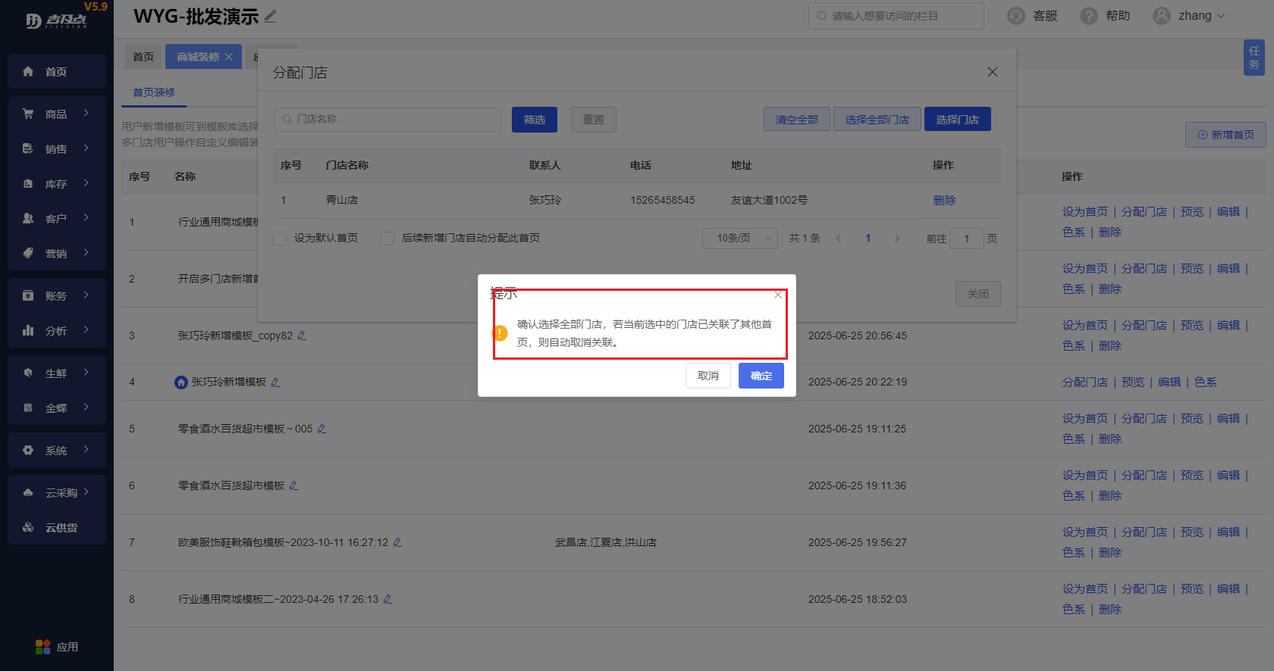Click the rename icon next to 张巧玲新增模板_copy82

pyautogui.click(x=302, y=335)
